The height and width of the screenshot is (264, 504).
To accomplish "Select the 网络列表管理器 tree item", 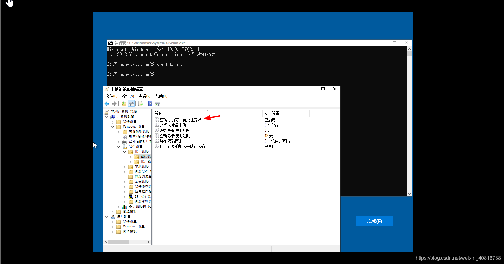I will [143, 177].
